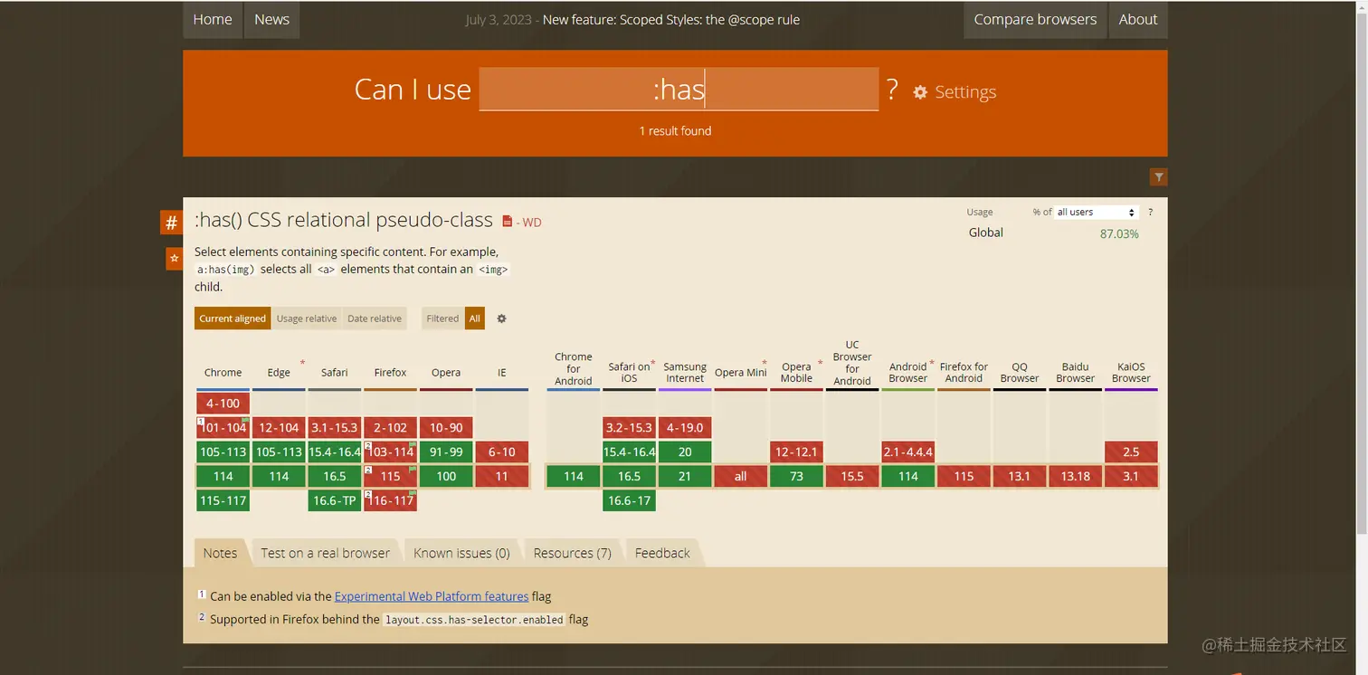Click the Safari on iOS 16.6-17 cell

[629, 500]
